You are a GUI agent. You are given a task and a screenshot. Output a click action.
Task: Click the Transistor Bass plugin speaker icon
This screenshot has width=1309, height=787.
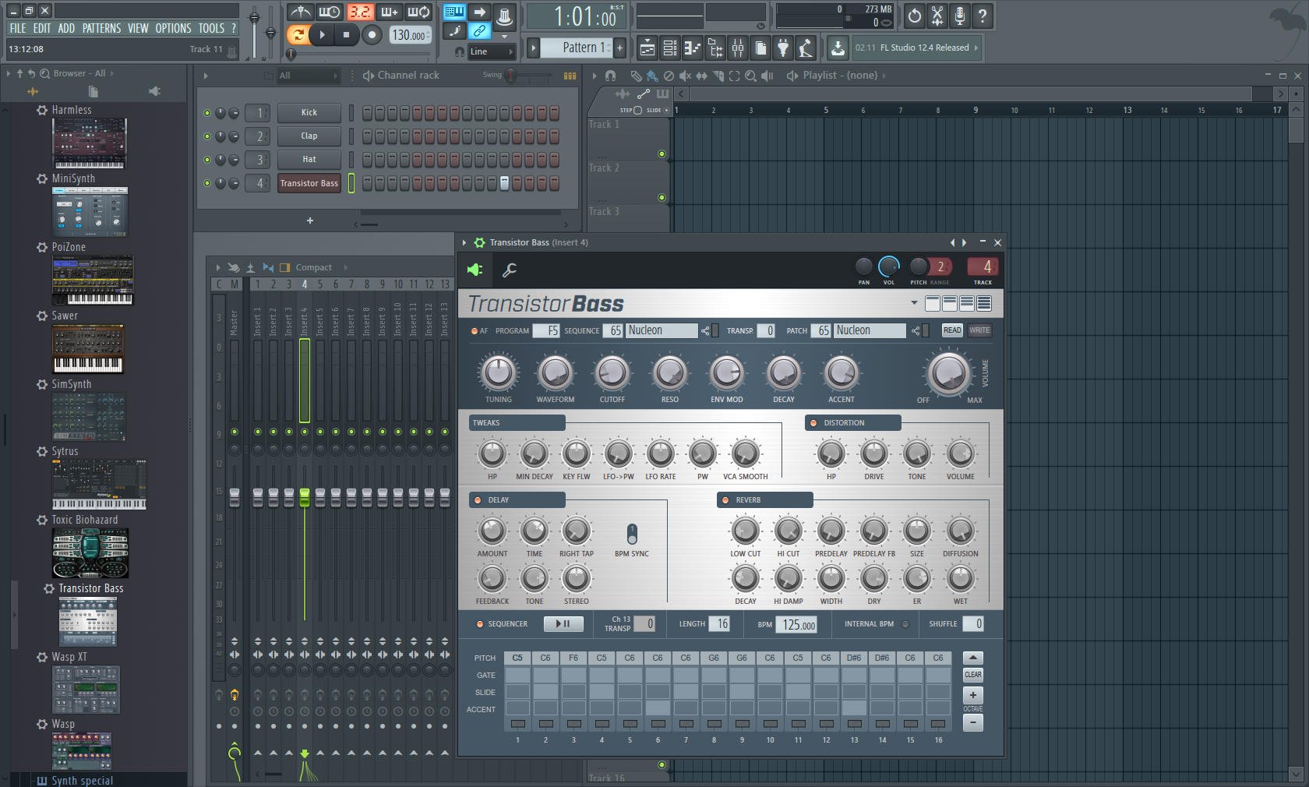tap(475, 270)
